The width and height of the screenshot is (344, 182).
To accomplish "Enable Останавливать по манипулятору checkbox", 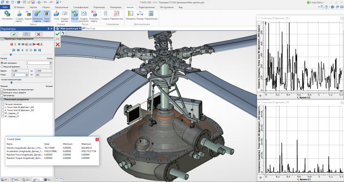I will 2,89.
